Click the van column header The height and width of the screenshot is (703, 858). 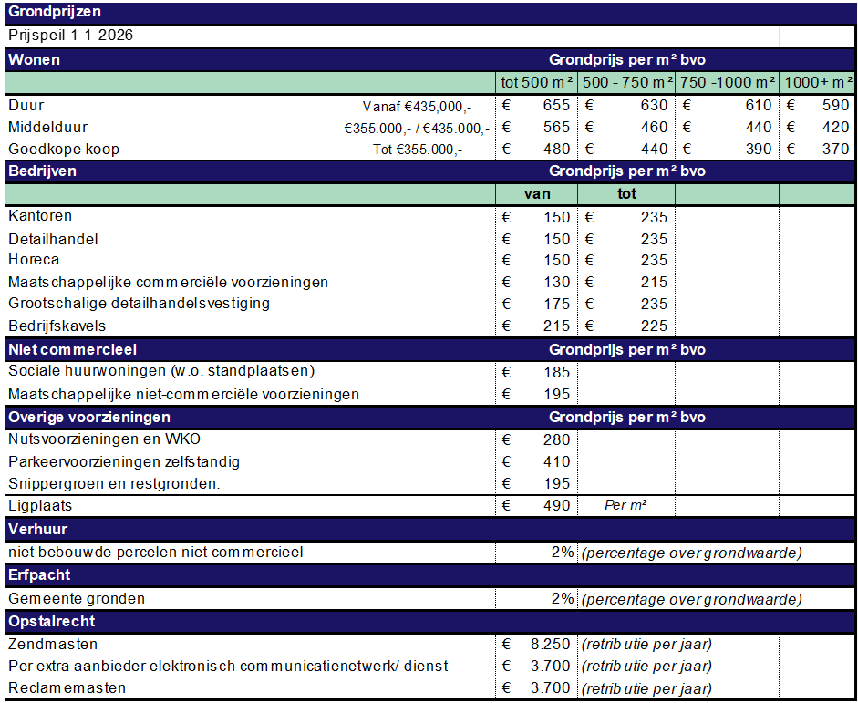(x=535, y=193)
